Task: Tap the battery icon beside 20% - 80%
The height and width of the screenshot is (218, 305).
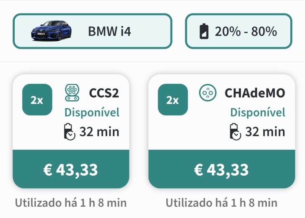Action: tap(204, 31)
